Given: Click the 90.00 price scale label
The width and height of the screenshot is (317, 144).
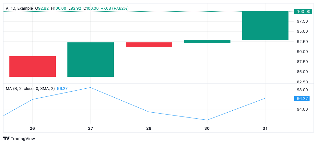Looking at the screenshot, I should tap(302, 52).
